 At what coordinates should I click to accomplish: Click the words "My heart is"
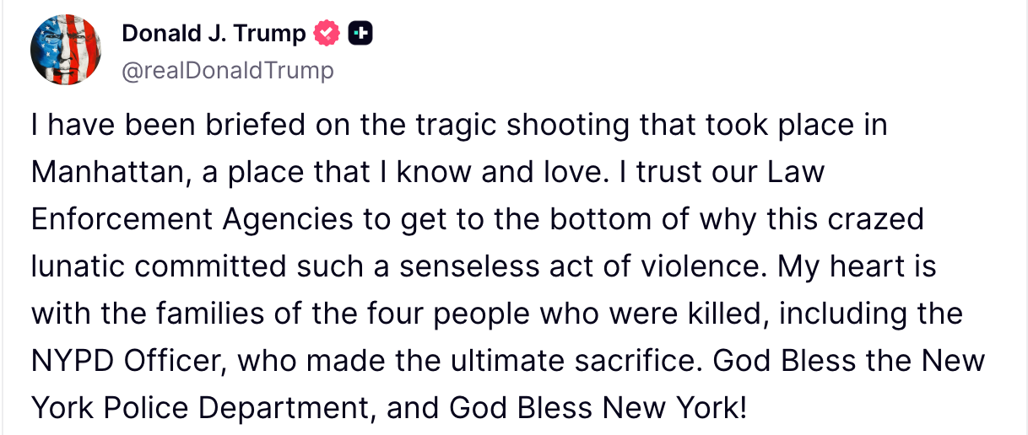tap(858, 267)
